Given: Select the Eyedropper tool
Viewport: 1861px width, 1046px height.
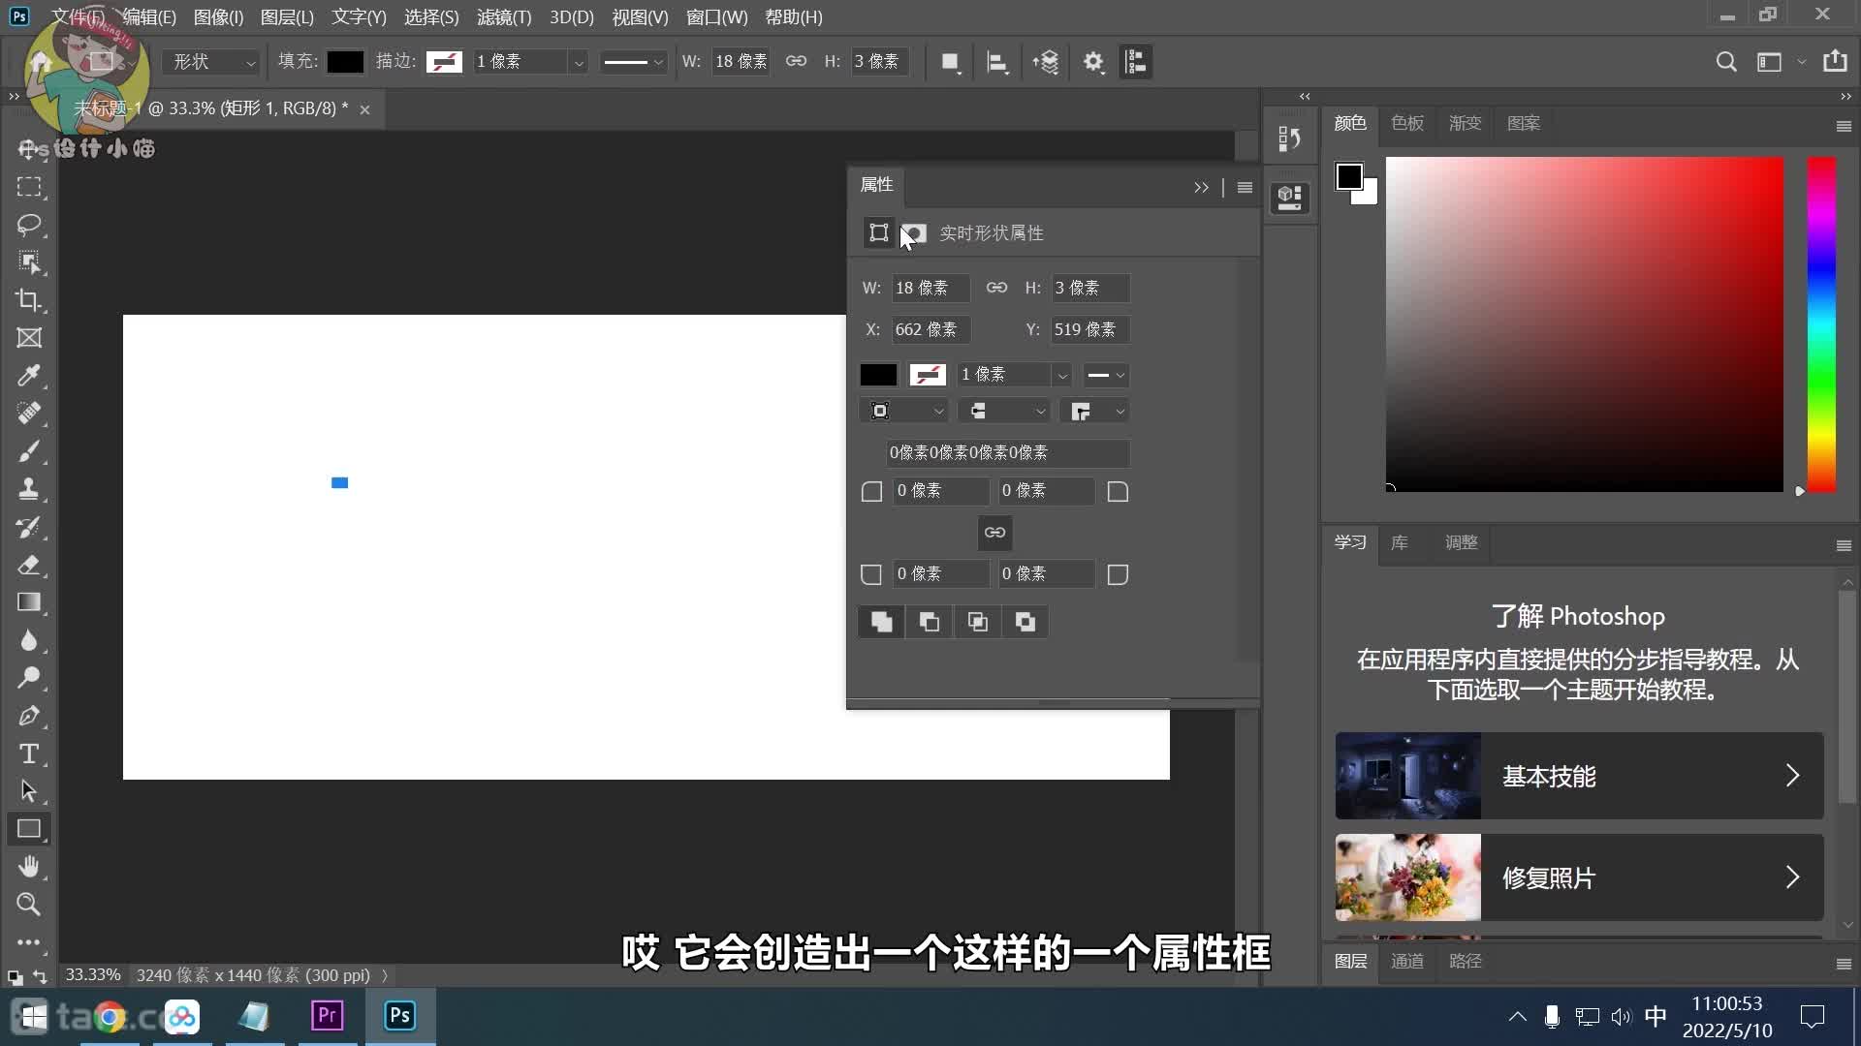Looking at the screenshot, I should [29, 376].
